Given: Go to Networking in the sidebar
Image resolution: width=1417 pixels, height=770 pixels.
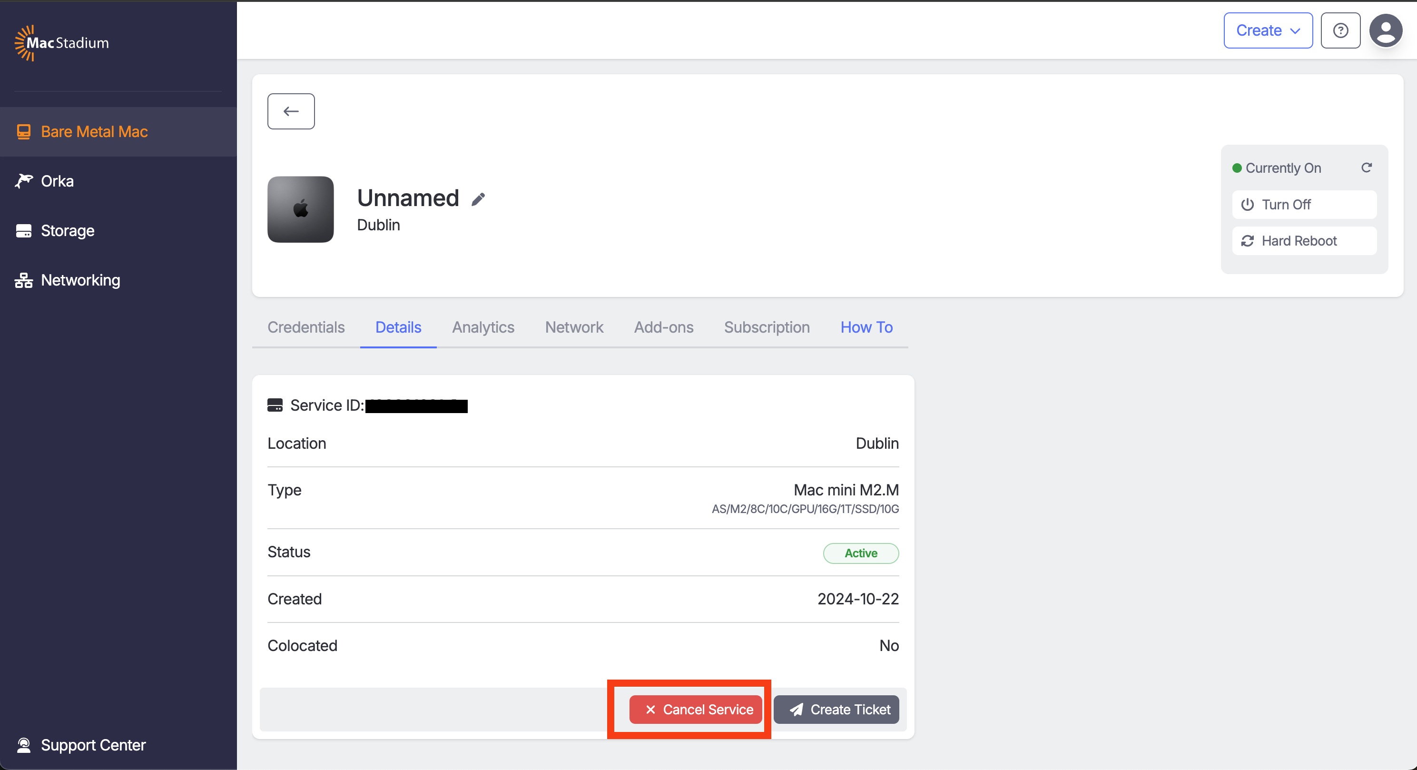Looking at the screenshot, I should pyautogui.click(x=80, y=280).
